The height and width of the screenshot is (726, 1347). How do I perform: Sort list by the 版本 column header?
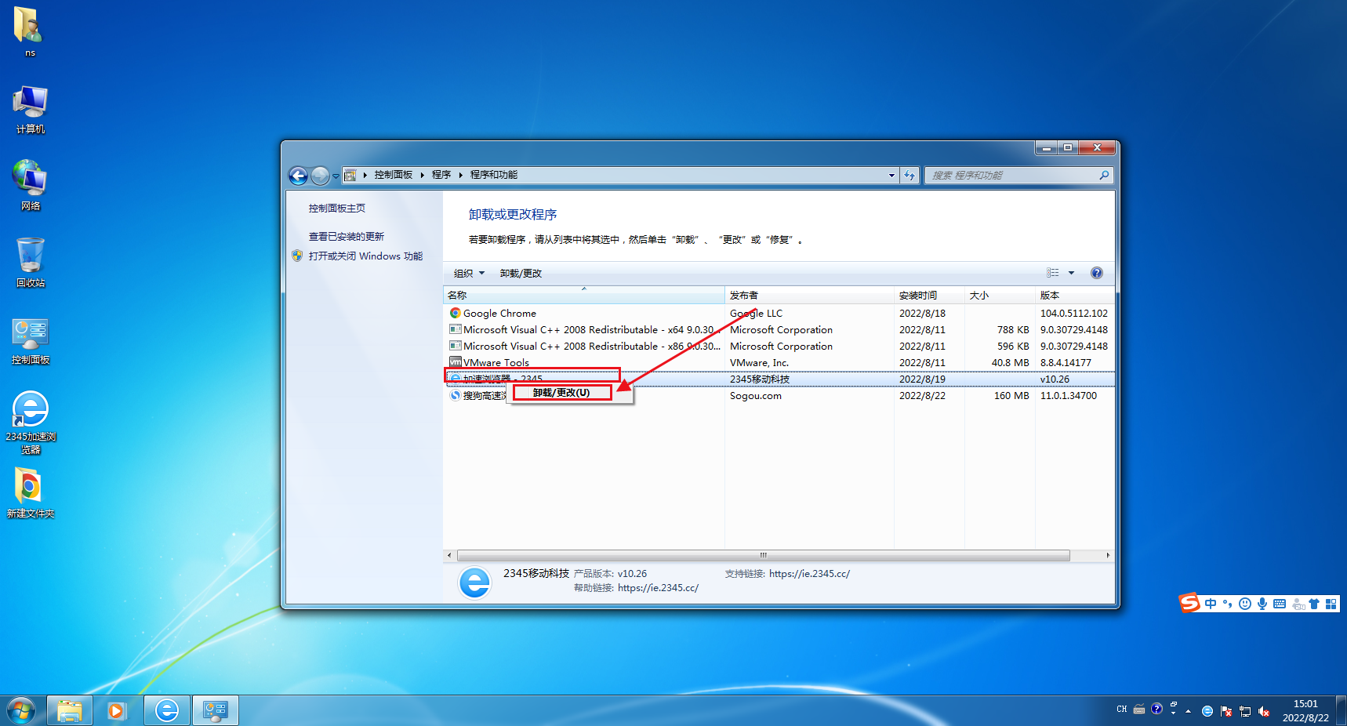(1074, 296)
